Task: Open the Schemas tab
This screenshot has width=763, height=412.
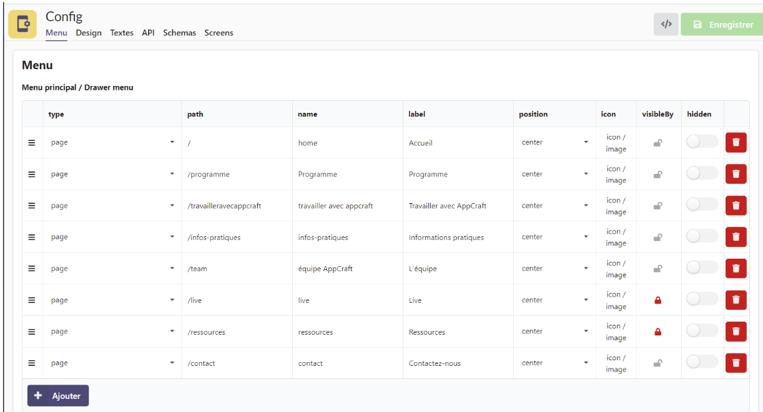Action: [179, 33]
